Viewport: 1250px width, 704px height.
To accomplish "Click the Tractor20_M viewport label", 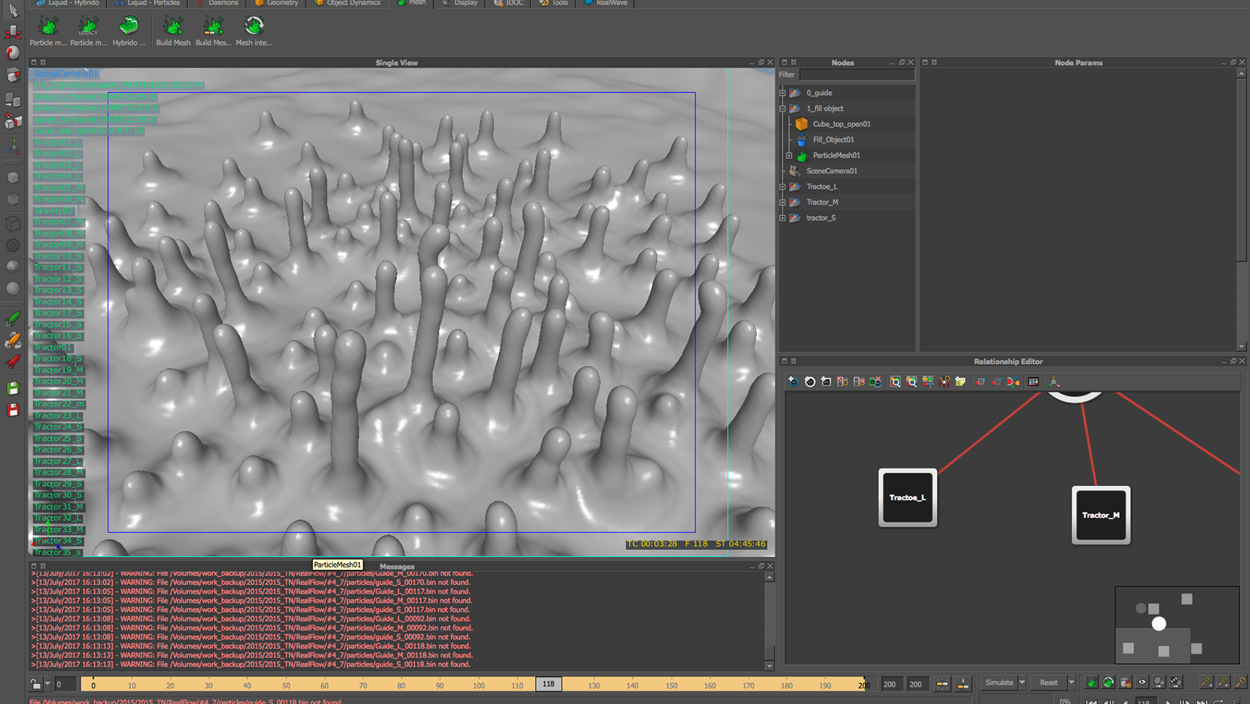I will click(x=59, y=381).
